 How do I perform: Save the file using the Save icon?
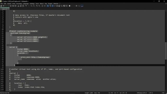pyautogui.click(x=6, y=6)
